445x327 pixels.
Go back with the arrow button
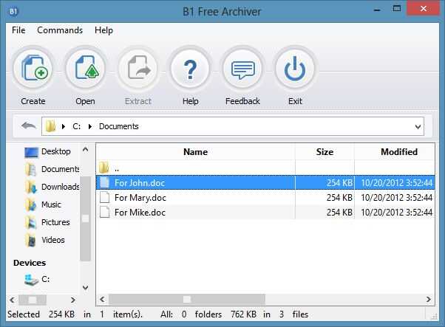28,125
